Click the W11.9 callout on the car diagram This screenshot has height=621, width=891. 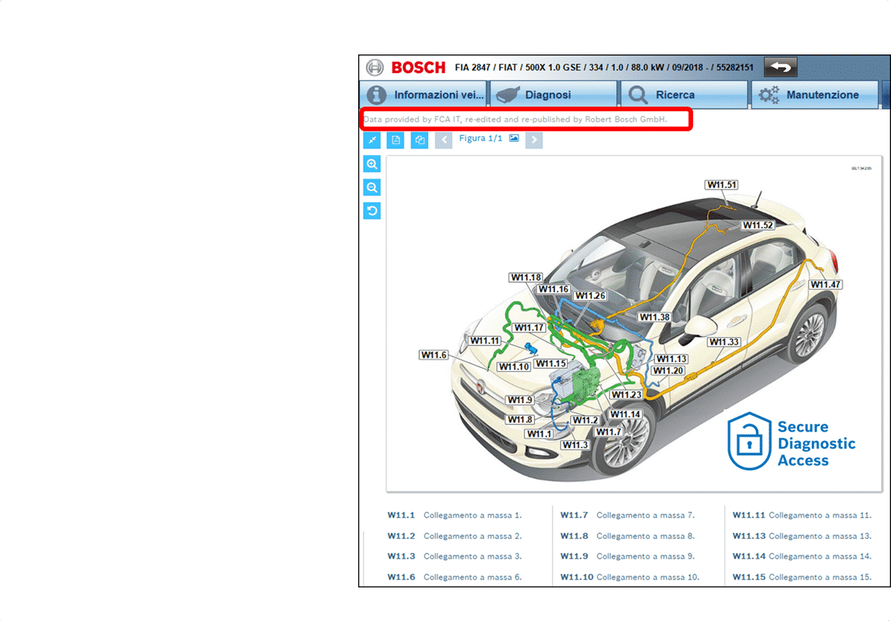pos(520,400)
